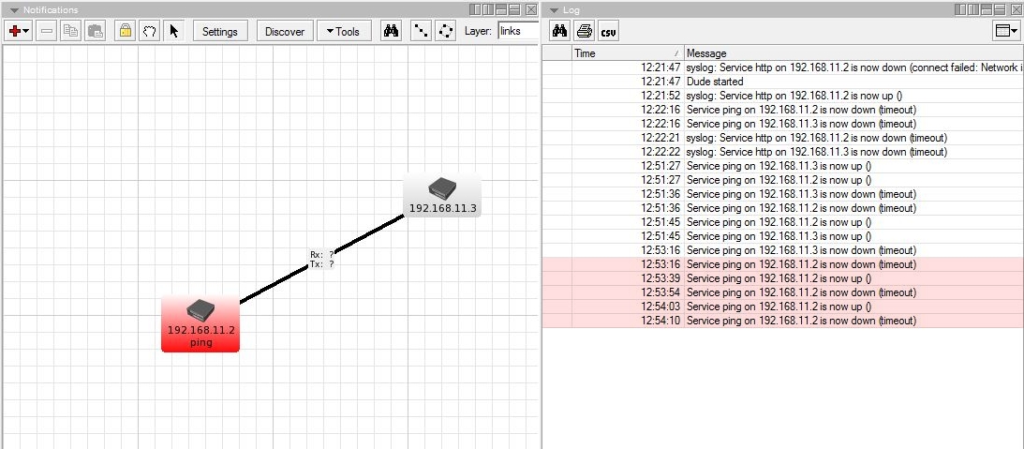Close the Notifications pane
The image size is (1024, 449).
[x=531, y=9]
